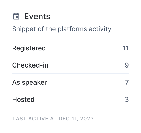Open the Hosted row label
The image size is (141, 133).
(23, 99)
